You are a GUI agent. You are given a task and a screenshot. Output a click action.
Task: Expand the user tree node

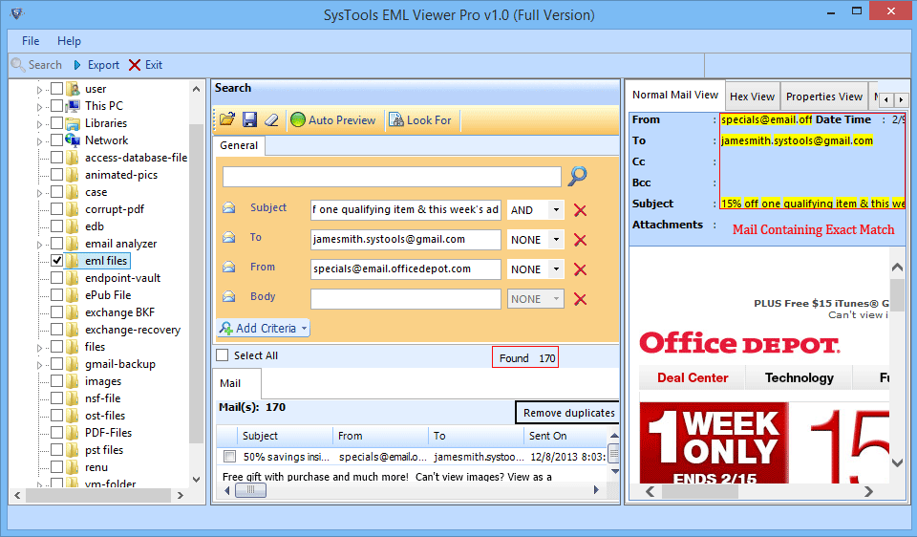pos(40,90)
